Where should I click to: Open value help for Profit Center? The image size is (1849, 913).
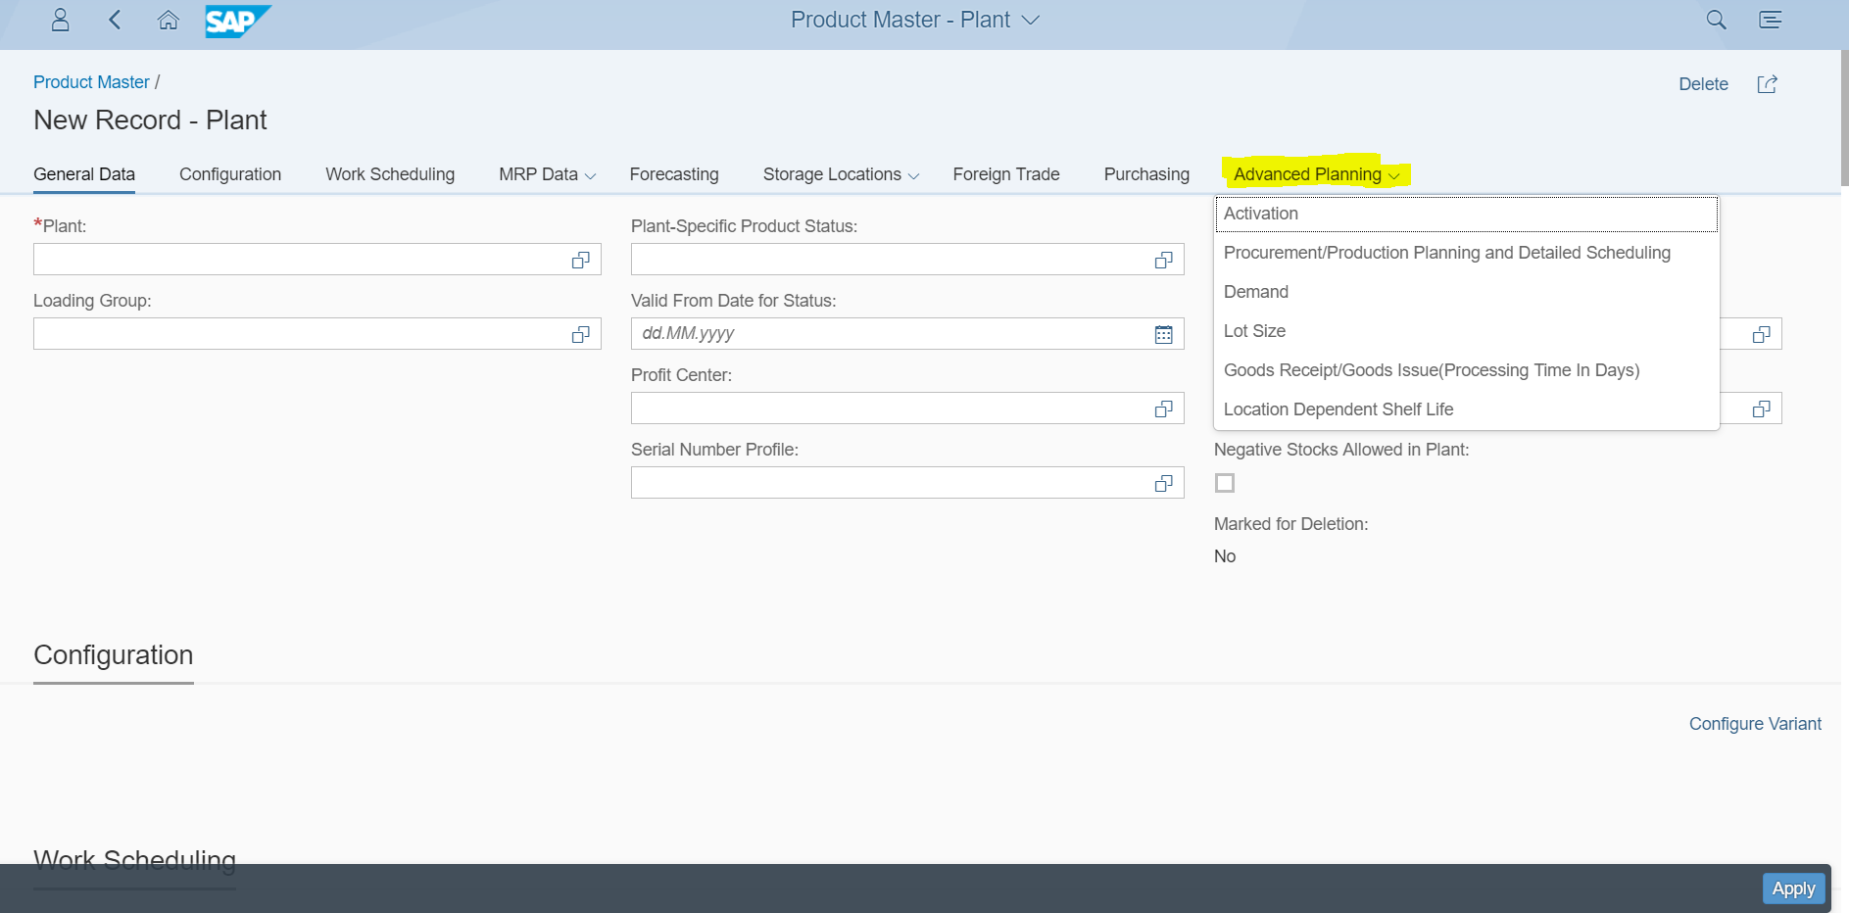tap(1163, 408)
